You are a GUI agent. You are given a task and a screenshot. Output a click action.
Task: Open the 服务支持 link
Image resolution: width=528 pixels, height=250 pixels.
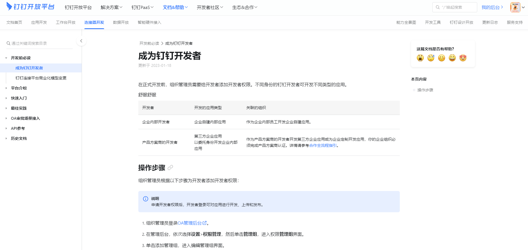515,22
